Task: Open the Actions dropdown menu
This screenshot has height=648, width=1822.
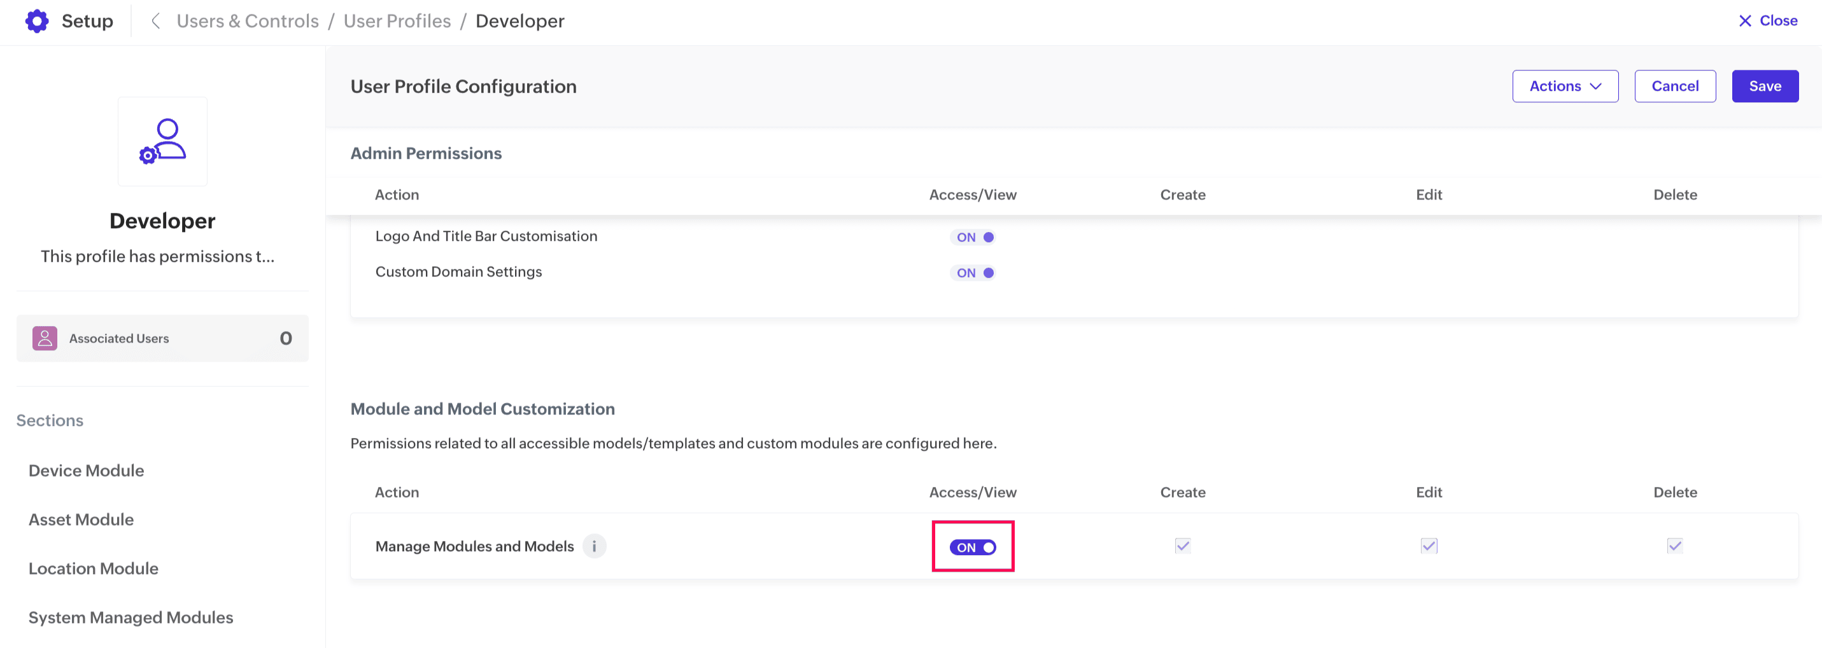Action: pyautogui.click(x=1565, y=86)
